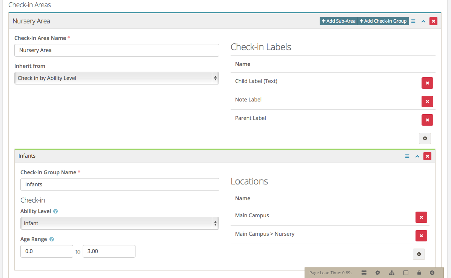
Task: Remove the Note Label entry
Action: pyautogui.click(x=427, y=101)
